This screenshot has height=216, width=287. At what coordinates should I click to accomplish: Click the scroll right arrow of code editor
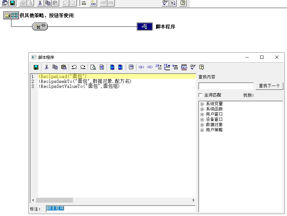point(193,200)
